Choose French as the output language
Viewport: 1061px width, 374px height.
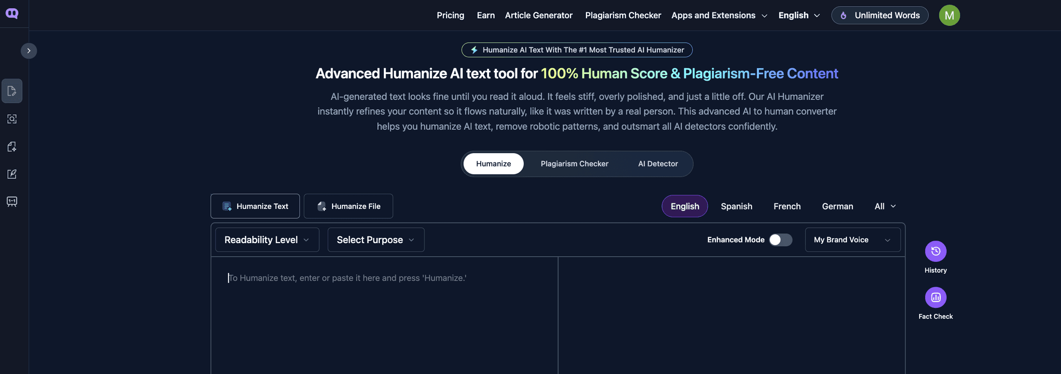coord(787,206)
